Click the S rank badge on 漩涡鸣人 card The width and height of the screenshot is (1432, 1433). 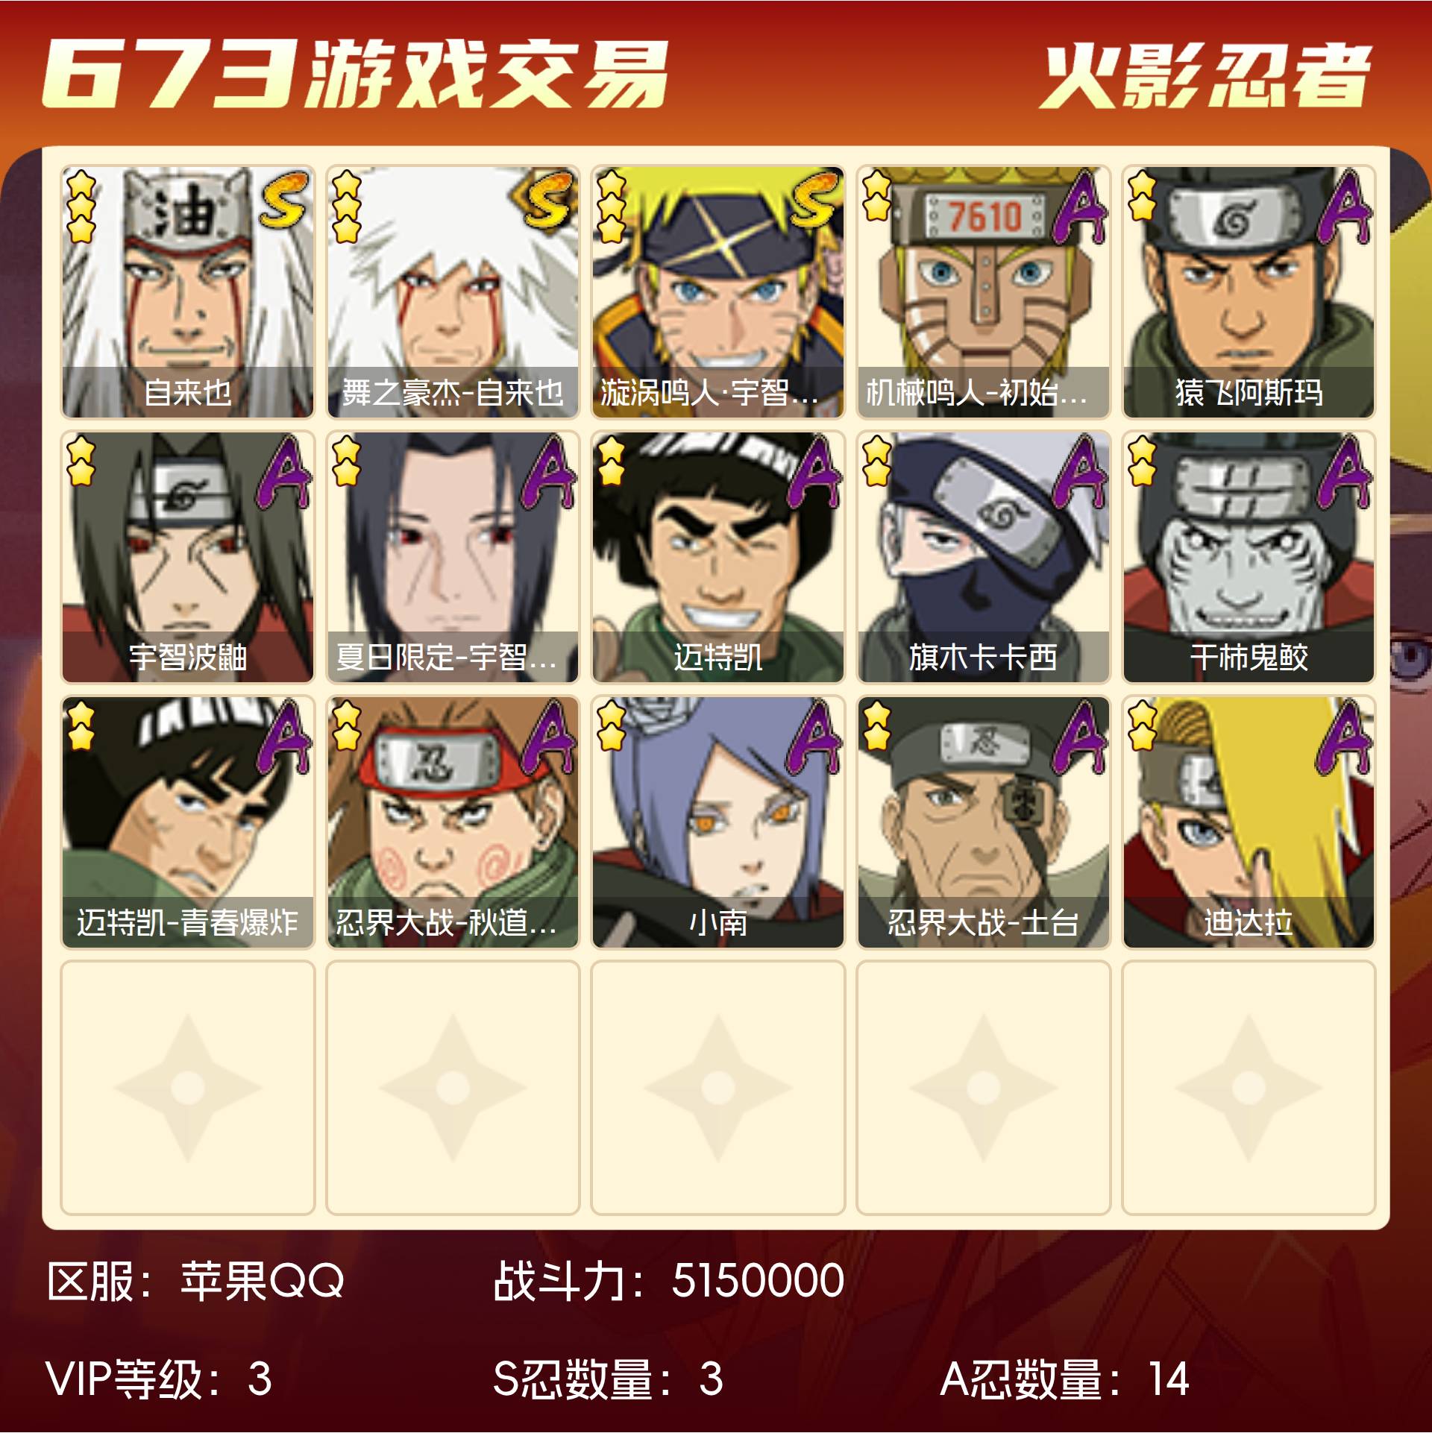[x=814, y=199]
